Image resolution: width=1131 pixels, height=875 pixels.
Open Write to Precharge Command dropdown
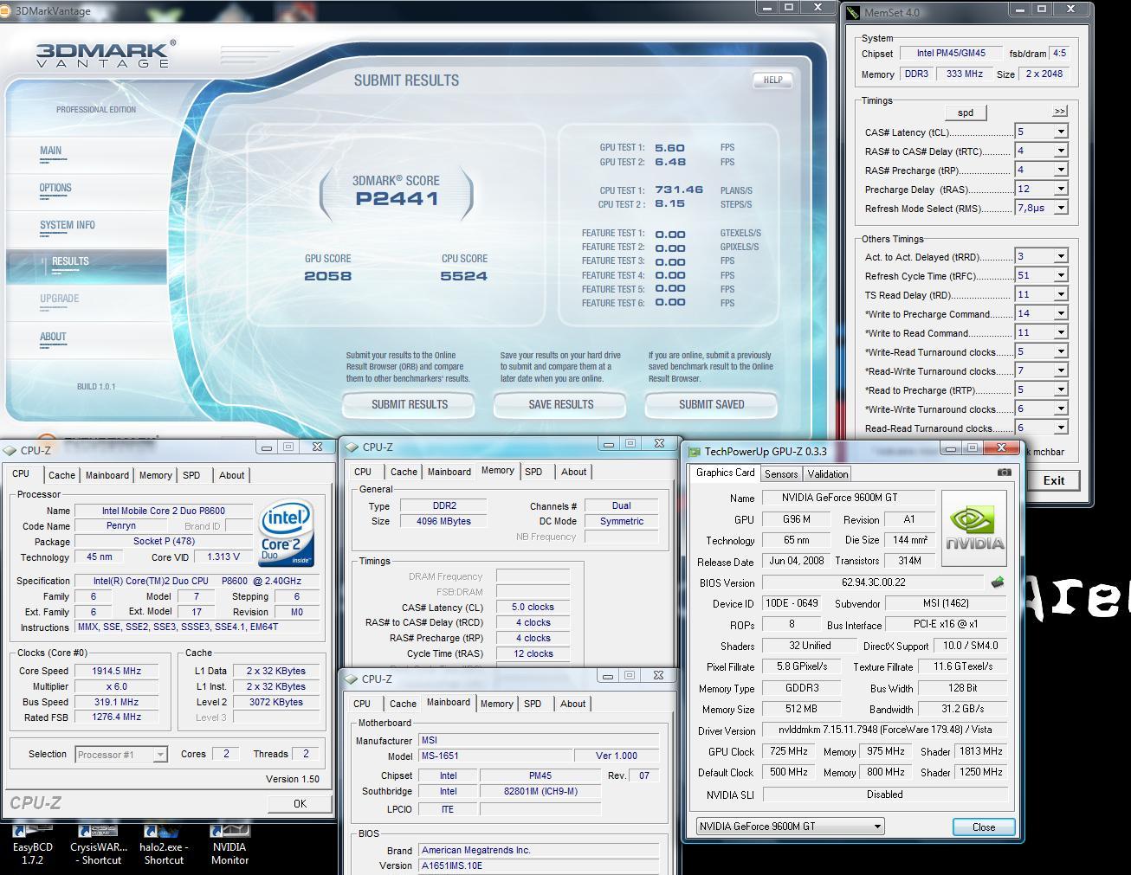pyautogui.click(x=1061, y=313)
